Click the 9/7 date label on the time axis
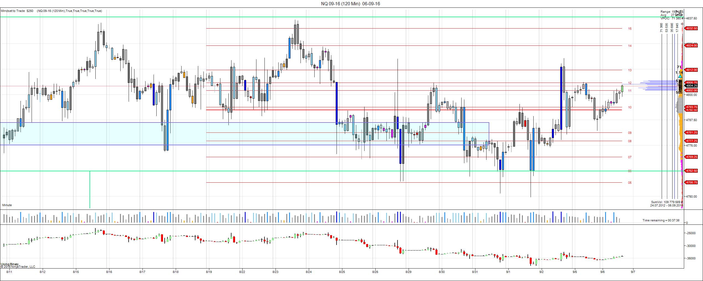703x281 pixels. (x=633, y=272)
